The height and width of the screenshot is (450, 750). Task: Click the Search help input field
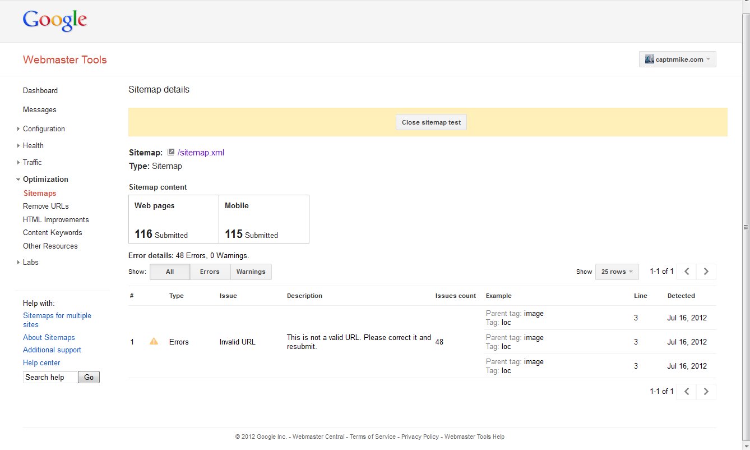pyautogui.click(x=49, y=377)
